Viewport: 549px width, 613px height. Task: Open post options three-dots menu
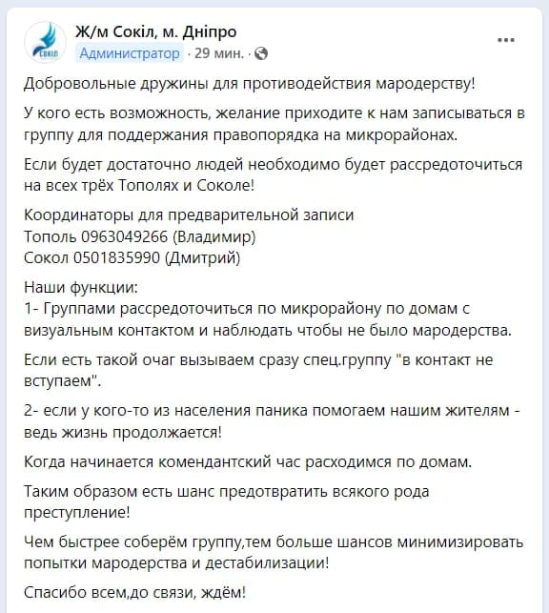(506, 40)
